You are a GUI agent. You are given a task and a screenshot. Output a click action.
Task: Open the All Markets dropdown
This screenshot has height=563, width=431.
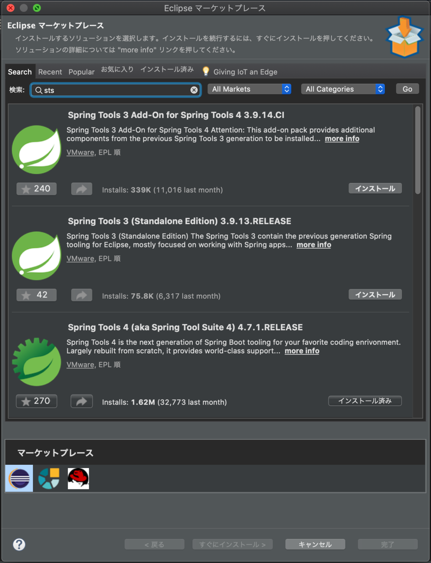click(x=249, y=89)
